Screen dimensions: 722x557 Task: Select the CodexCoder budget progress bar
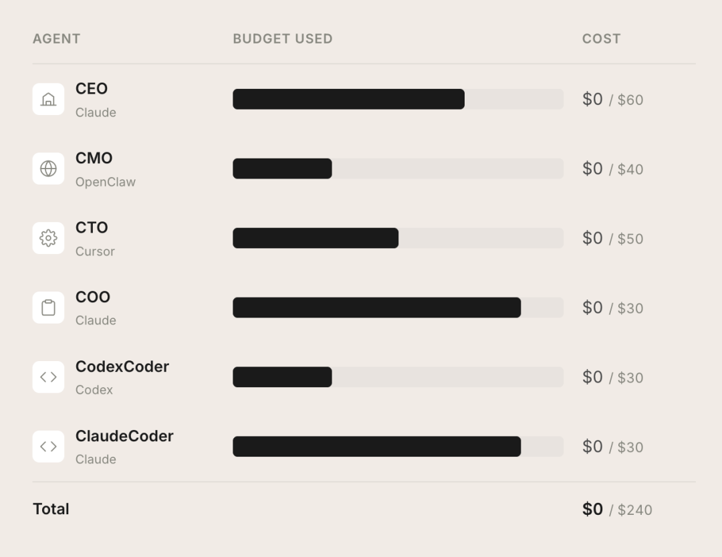(x=398, y=377)
